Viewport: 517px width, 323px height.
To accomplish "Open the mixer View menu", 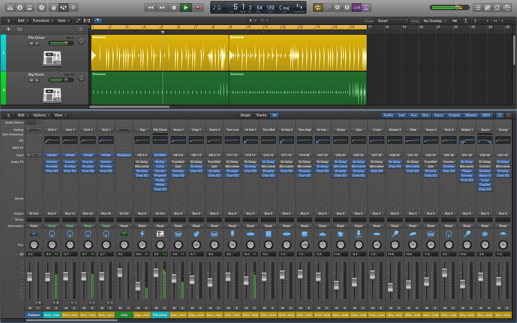I will tap(60, 115).
